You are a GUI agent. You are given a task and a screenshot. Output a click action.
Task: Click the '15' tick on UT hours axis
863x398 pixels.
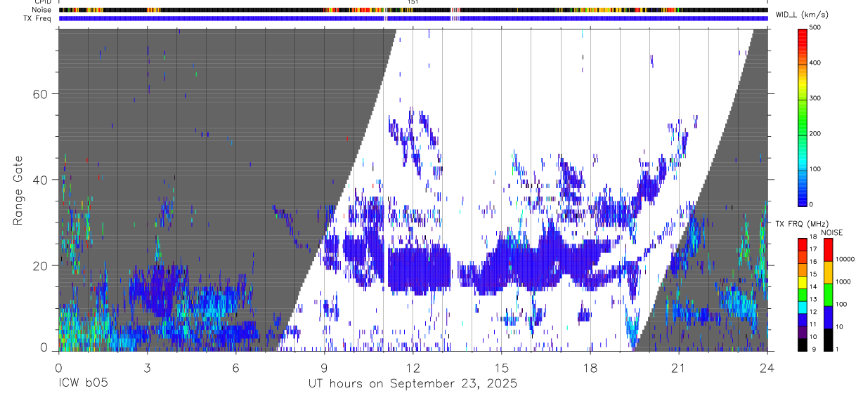(501, 368)
